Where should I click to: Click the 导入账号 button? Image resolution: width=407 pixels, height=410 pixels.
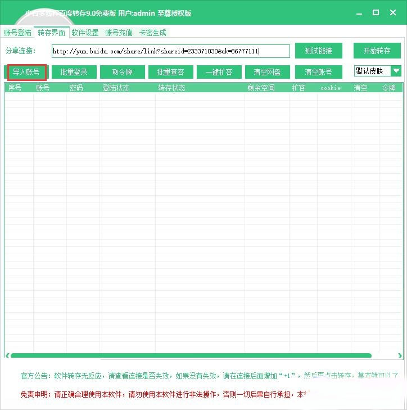coord(26,72)
